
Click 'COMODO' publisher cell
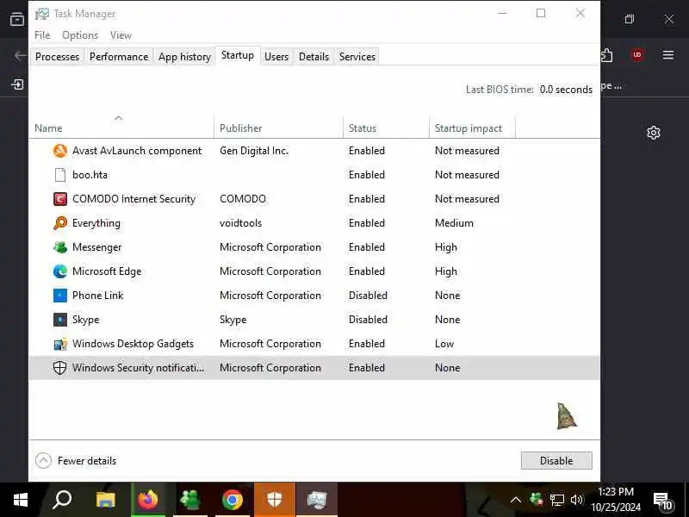pyautogui.click(x=243, y=199)
